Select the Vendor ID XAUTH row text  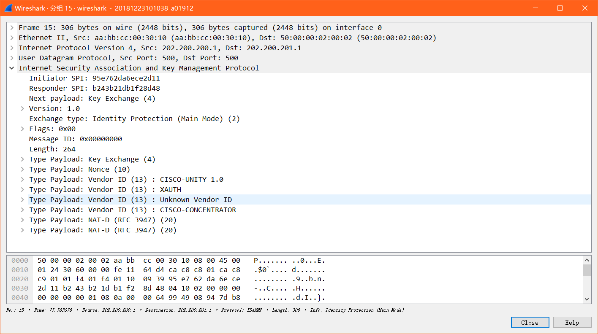105,190
